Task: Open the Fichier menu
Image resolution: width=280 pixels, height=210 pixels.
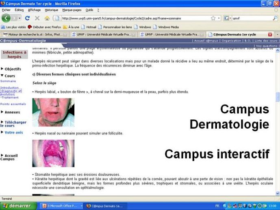Action: (x=6, y=10)
